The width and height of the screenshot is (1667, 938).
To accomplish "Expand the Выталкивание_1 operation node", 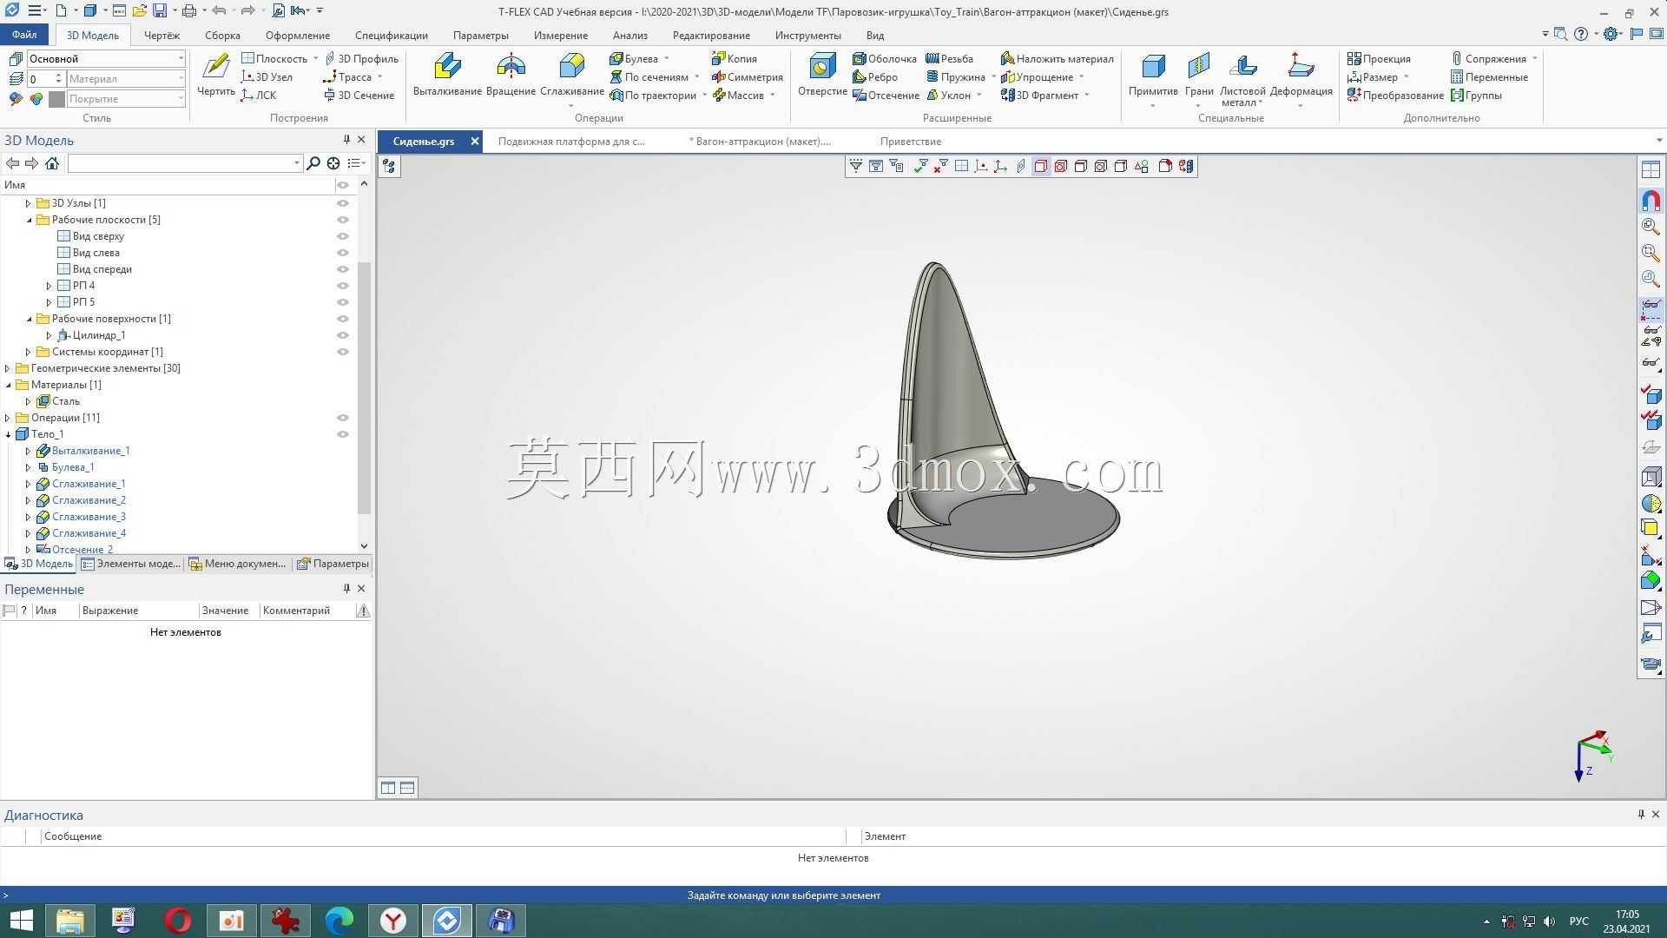I will tap(29, 451).
